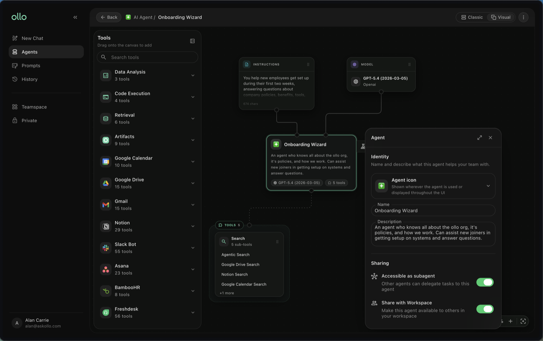The height and width of the screenshot is (341, 543).
Task: Select the GPT-5.4 model entry
Action: click(x=381, y=81)
